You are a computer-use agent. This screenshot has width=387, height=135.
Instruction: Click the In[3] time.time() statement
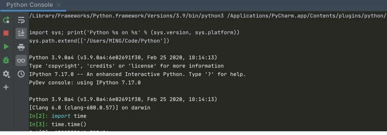pos(58,124)
